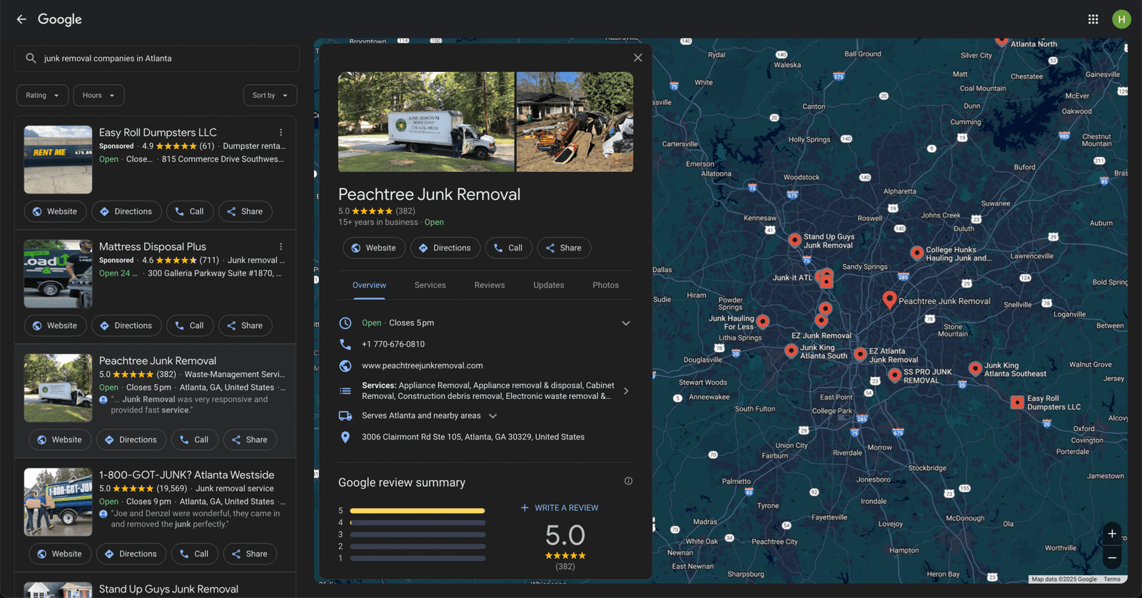Open the Mattress Disposal Plus listing title

click(153, 247)
